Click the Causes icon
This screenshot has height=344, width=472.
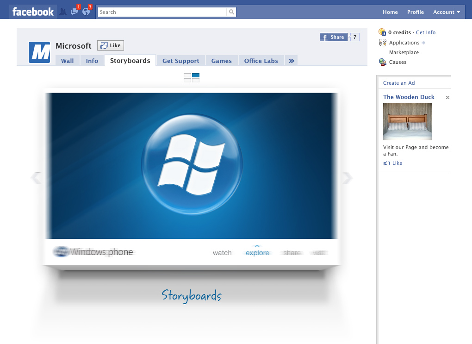tap(382, 62)
